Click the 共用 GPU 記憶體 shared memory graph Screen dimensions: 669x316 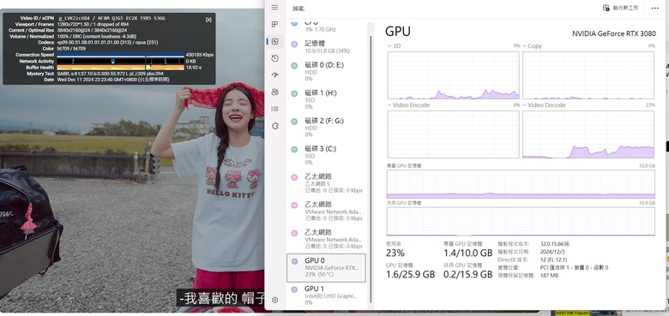pos(521,222)
